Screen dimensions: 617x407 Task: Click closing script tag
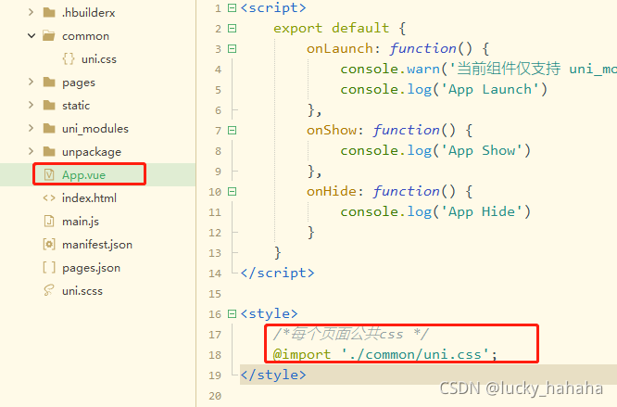277,273
